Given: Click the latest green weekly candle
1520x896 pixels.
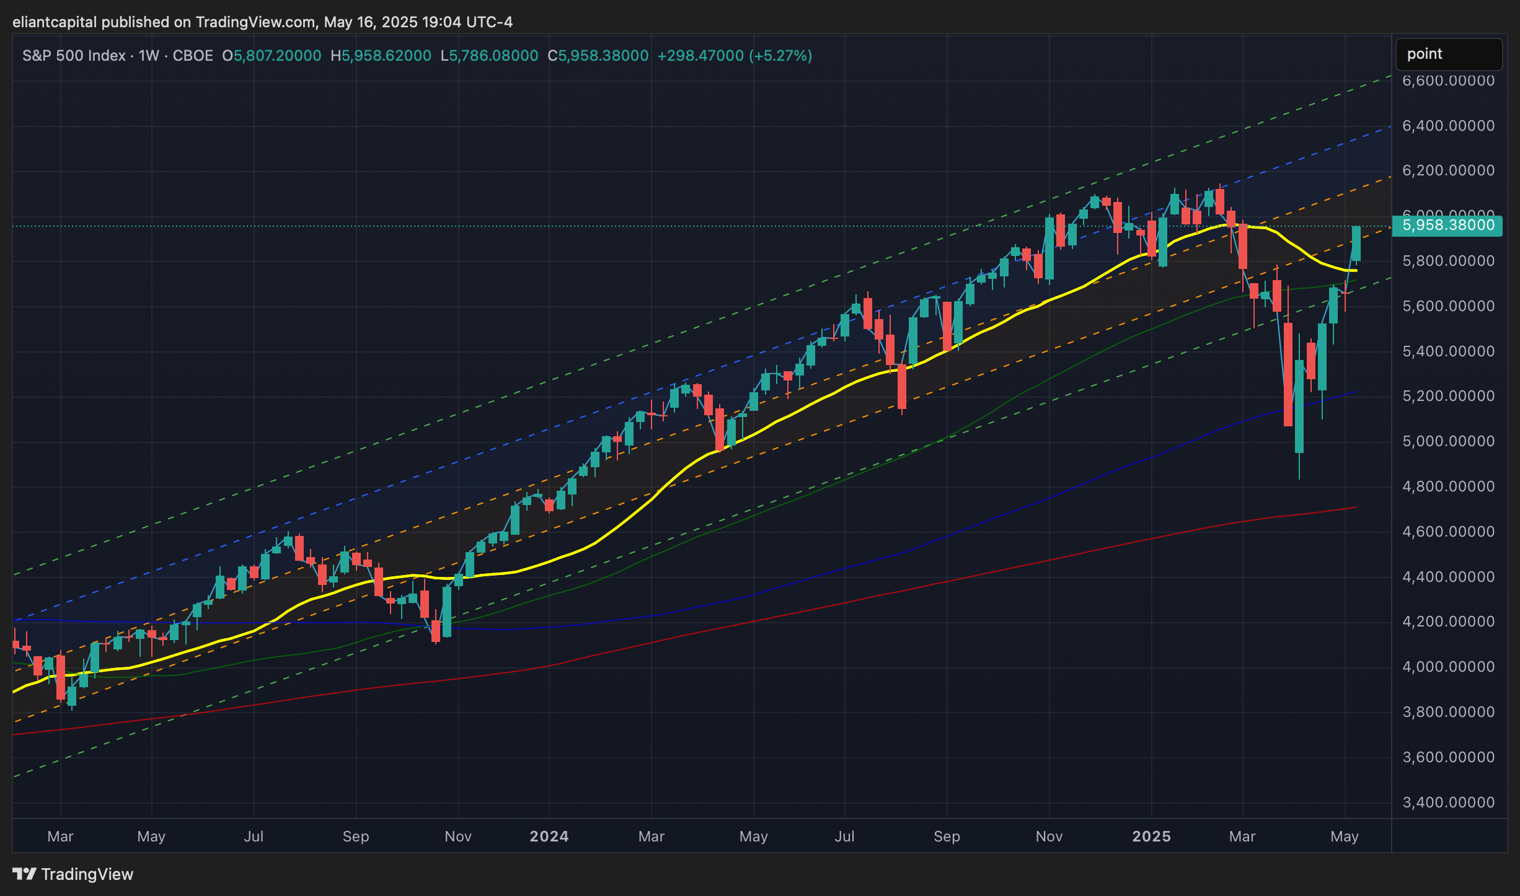Looking at the screenshot, I should [1356, 244].
